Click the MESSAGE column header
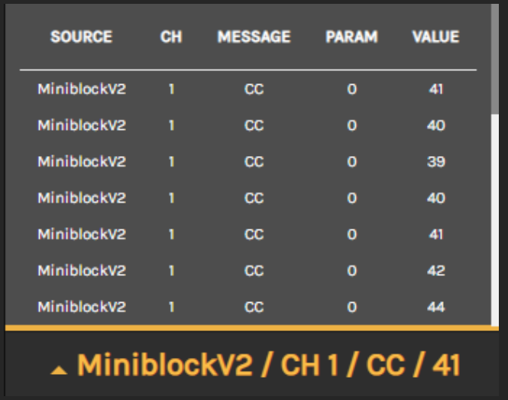This screenshot has height=400, width=508. [254, 37]
